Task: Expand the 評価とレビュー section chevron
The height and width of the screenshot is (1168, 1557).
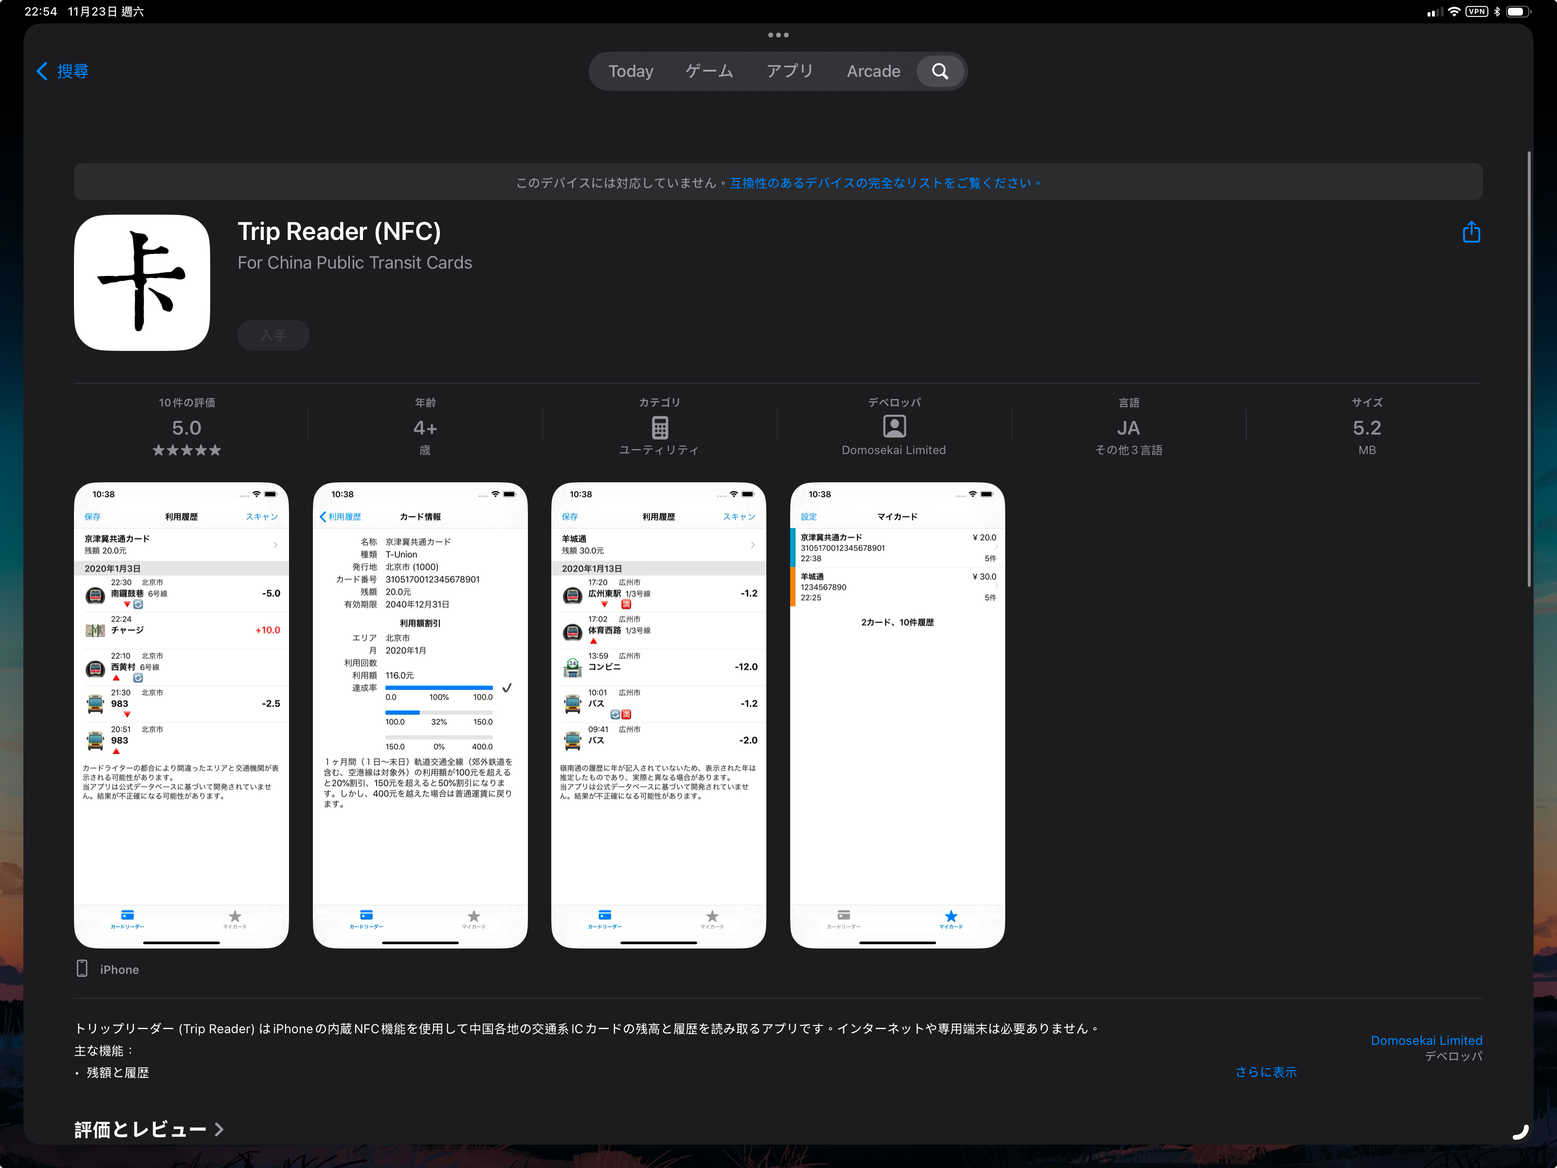Action: (219, 1129)
